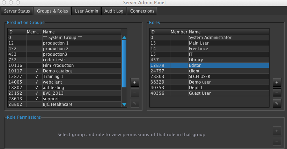Add a new role with plus button

(x=277, y=83)
